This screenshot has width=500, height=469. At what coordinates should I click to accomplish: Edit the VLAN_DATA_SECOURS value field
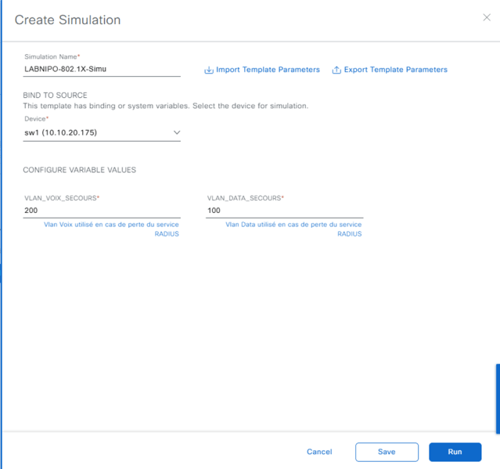pyautogui.click(x=284, y=211)
